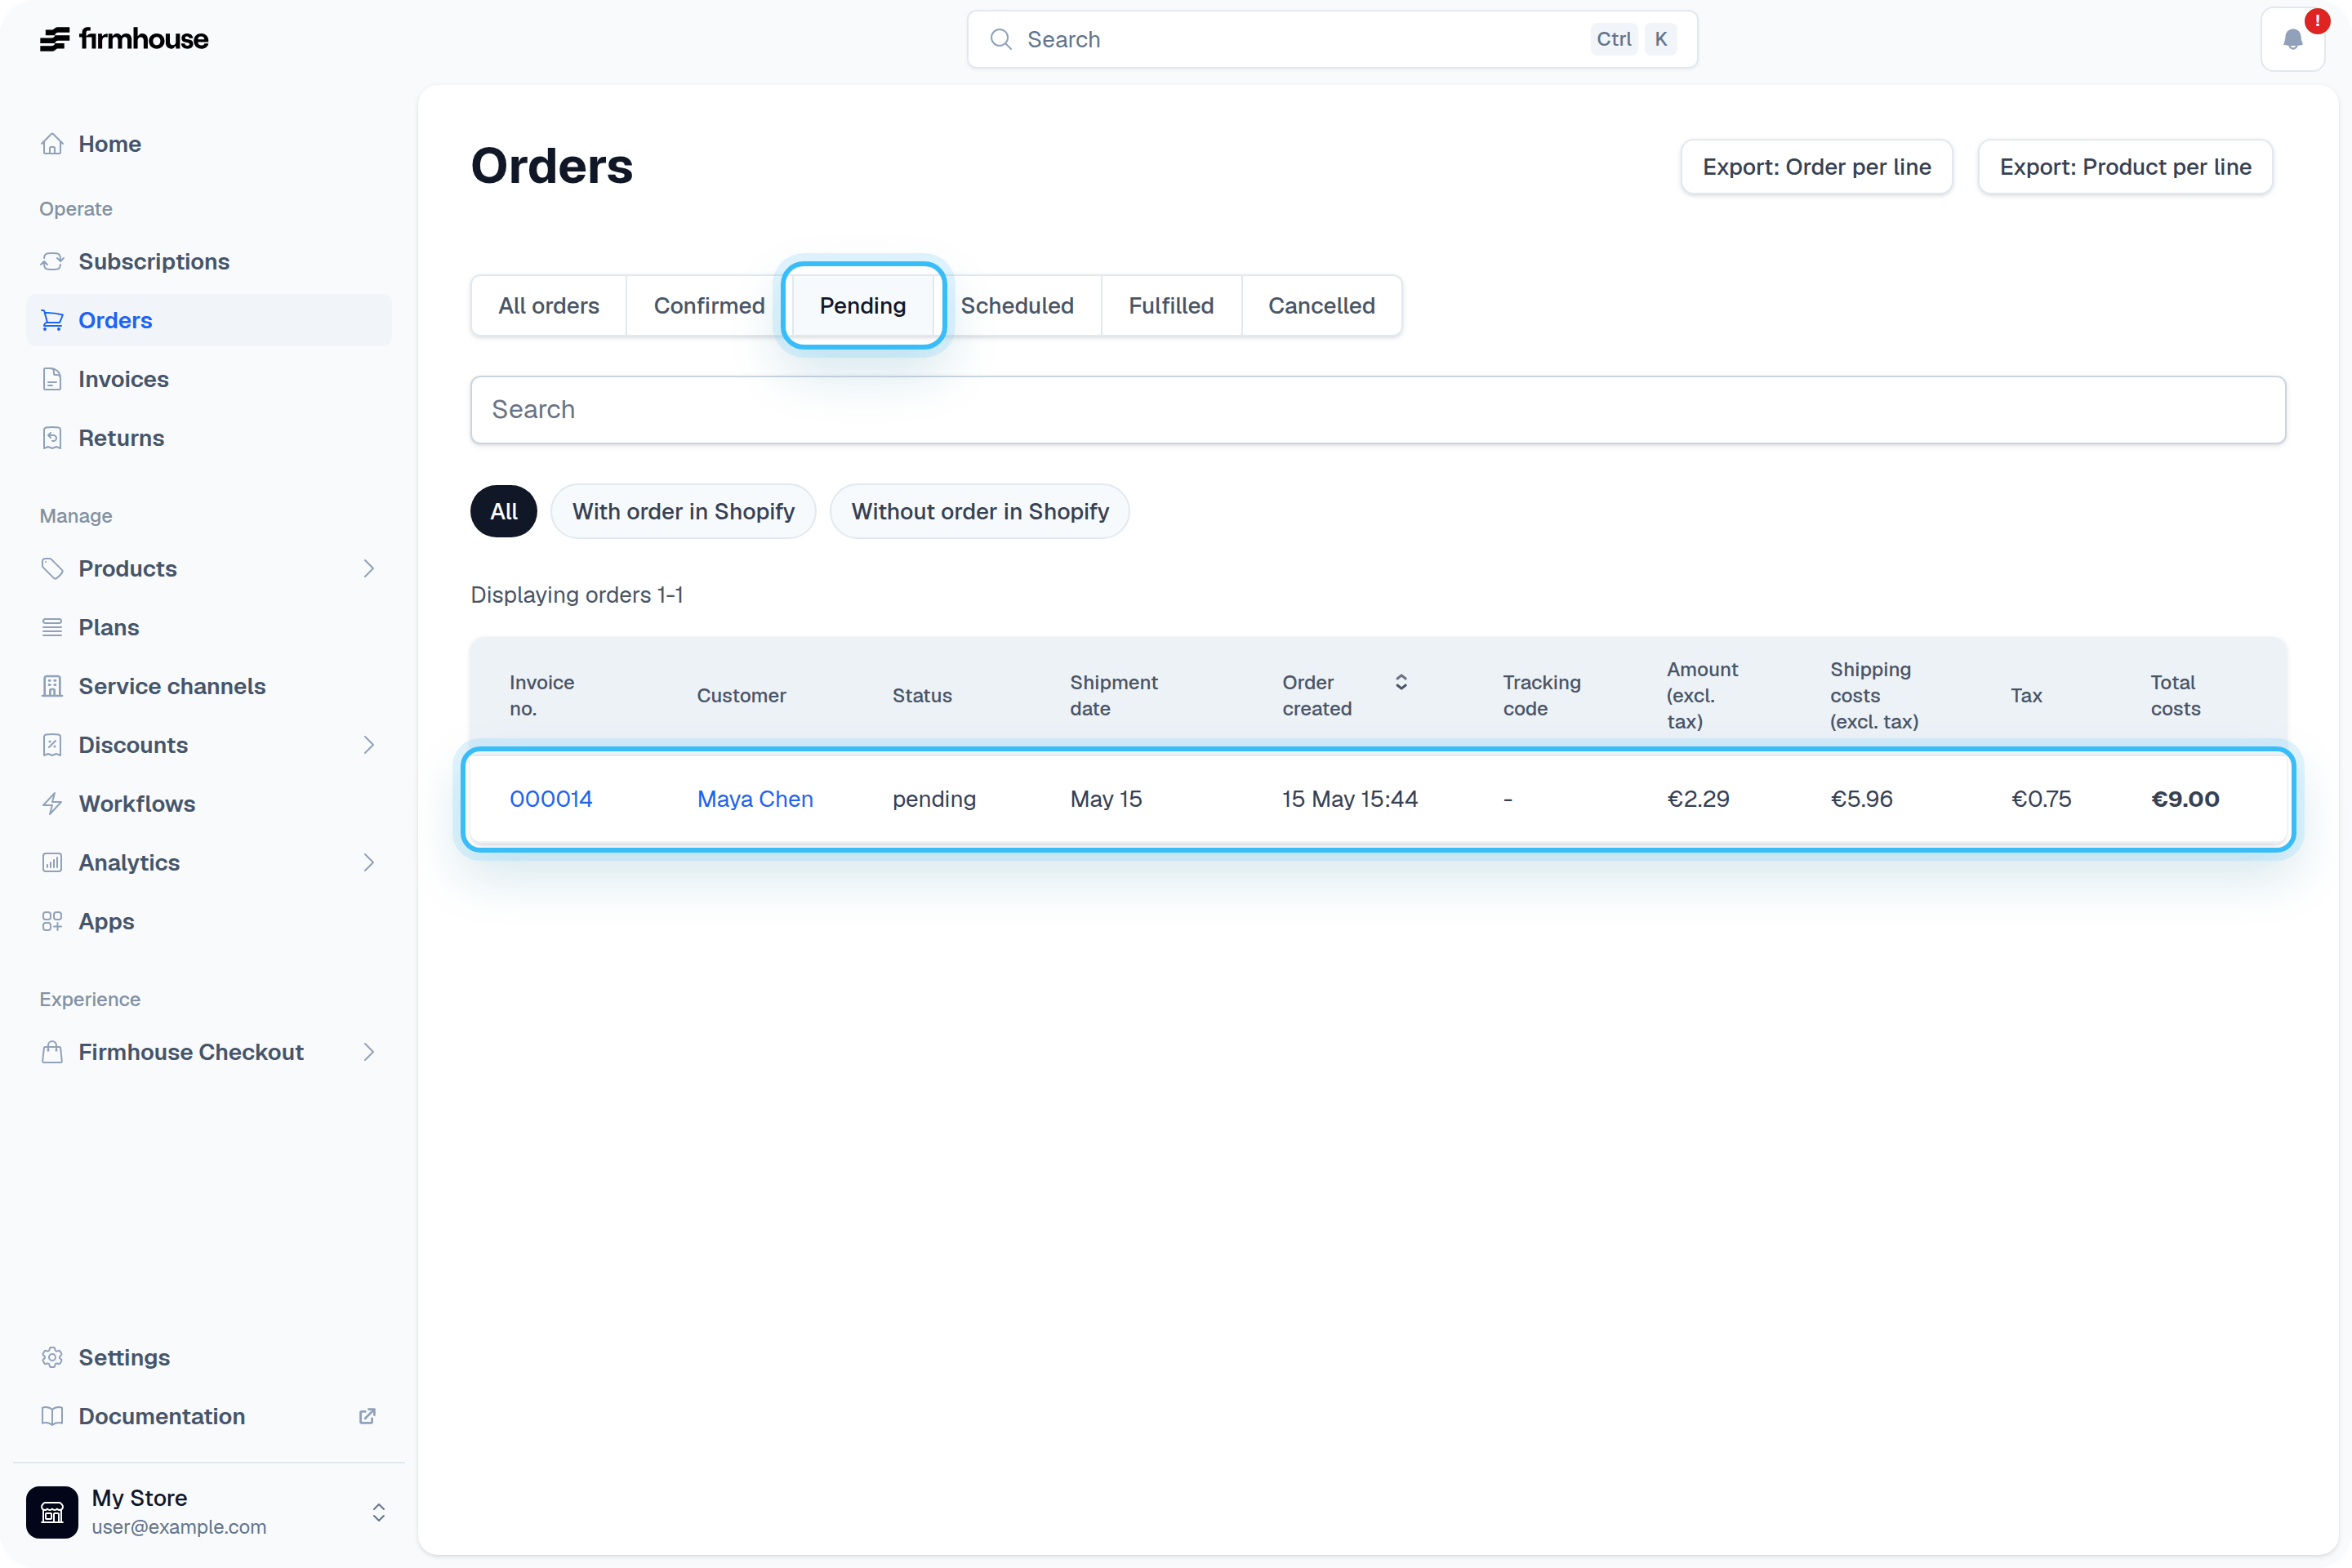Open customer Maya Chen
Screen dimensions: 2352x1568
point(755,799)
